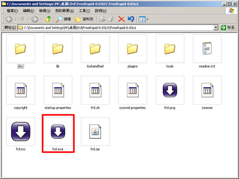Click the syscmd.properties file name

(x=133, y=108)
